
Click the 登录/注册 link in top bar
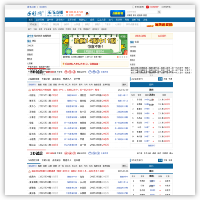(32, 7)
